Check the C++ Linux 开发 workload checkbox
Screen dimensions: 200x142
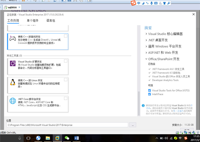click(x=65, y=80)
